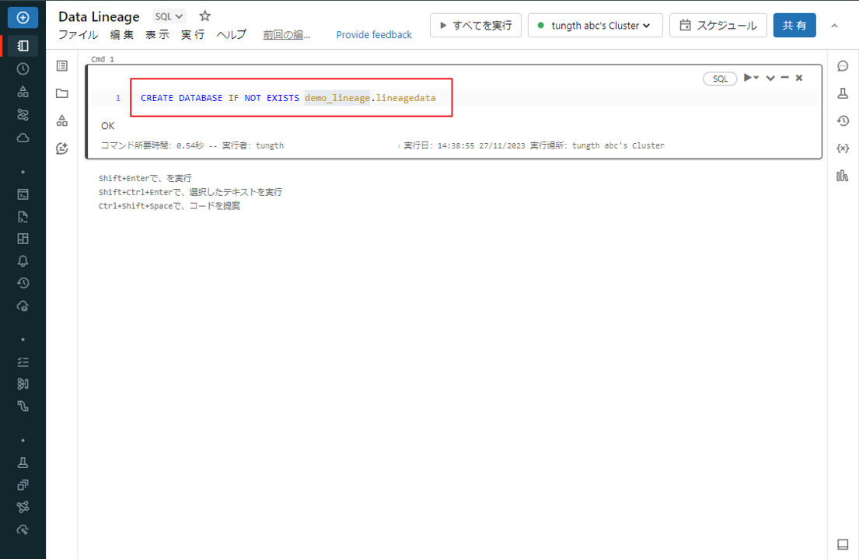Open the Catalog shapes icon in the dark sidebar
Screen dimensions: 859x559
point(23,92)
